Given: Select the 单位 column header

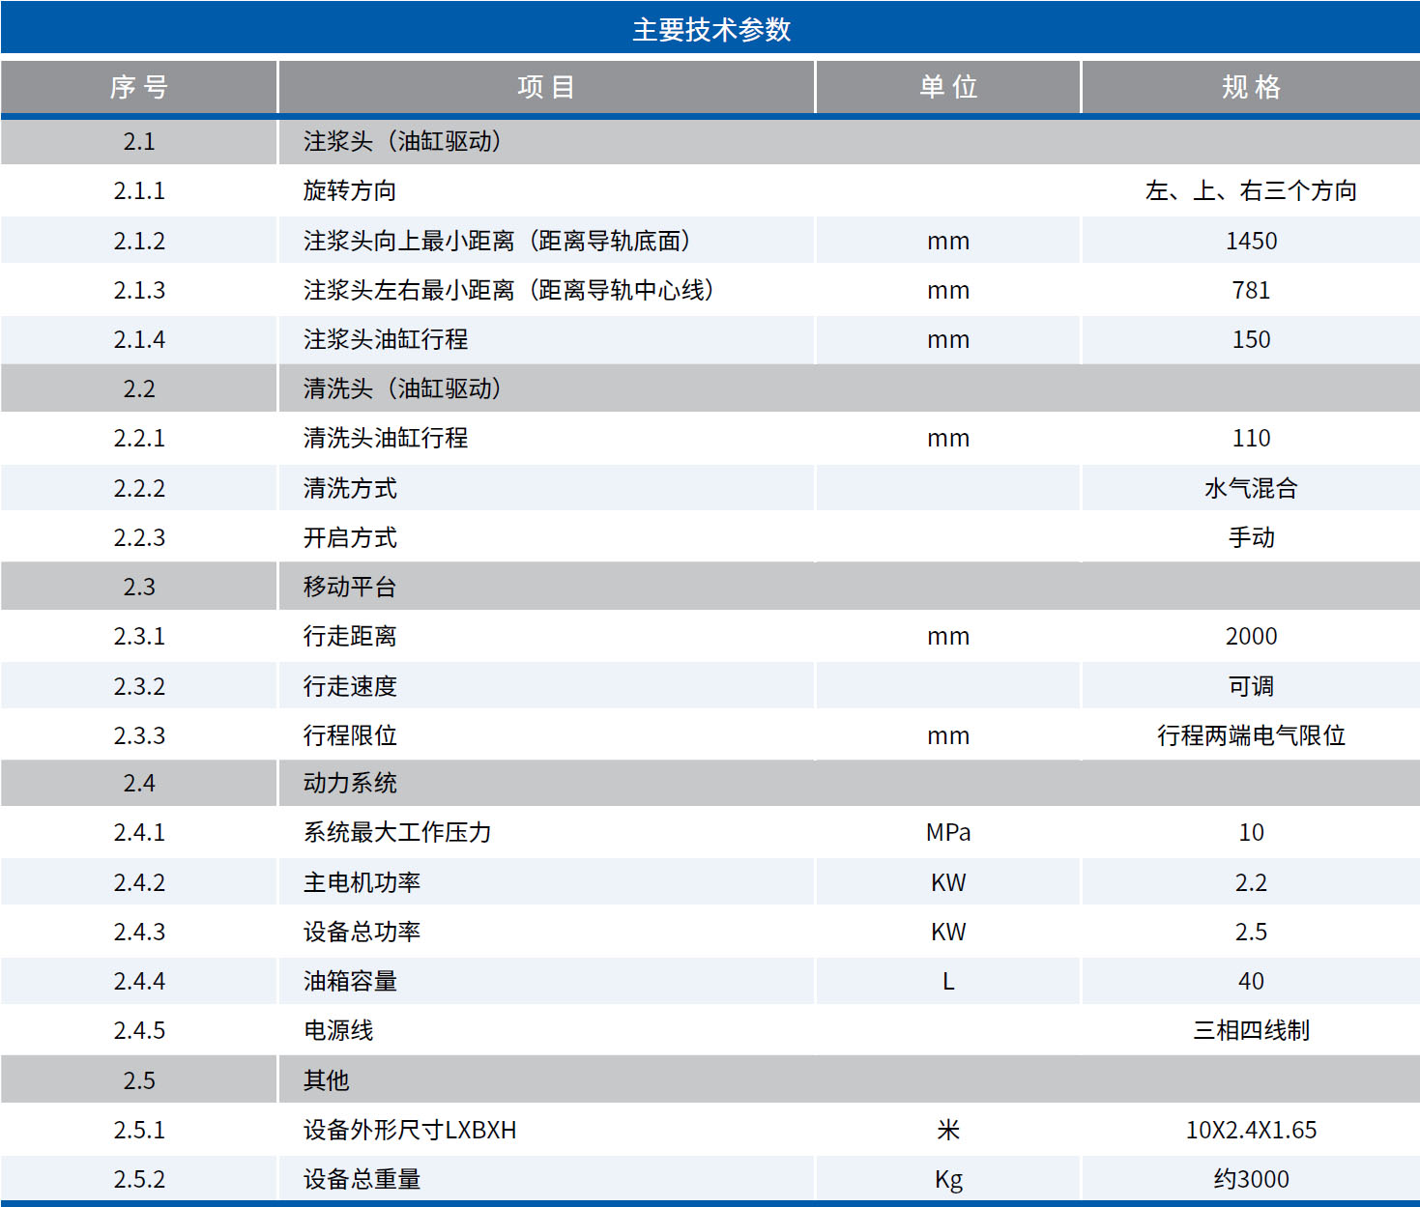Looking at the screenshot, I should click(x=948, y=87).
